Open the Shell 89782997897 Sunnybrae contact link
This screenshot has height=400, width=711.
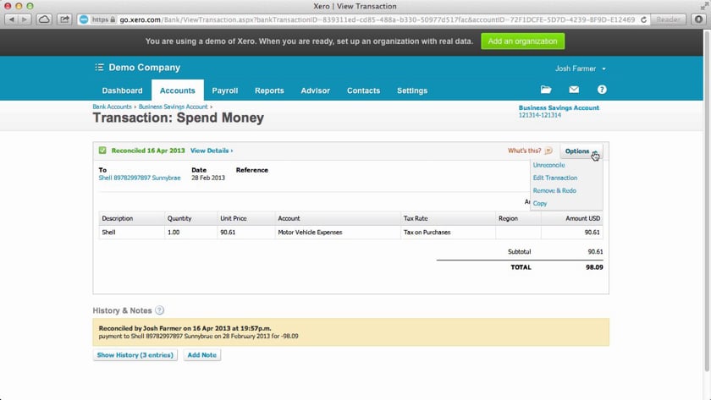140,178
